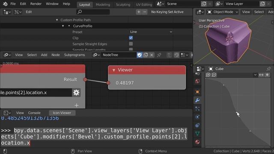Open the properties editor type dropdown
Viewport: 274px width, 154px height.
pyautogui.click(x=200, y=69)
